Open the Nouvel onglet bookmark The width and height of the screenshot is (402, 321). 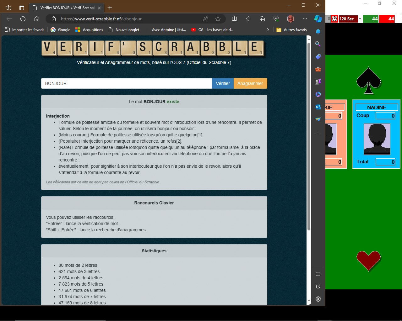click(124, 30)
